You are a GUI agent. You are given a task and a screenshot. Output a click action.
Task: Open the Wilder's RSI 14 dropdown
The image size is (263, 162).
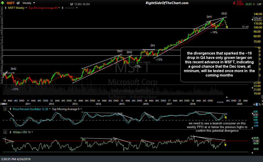[32, 132]
